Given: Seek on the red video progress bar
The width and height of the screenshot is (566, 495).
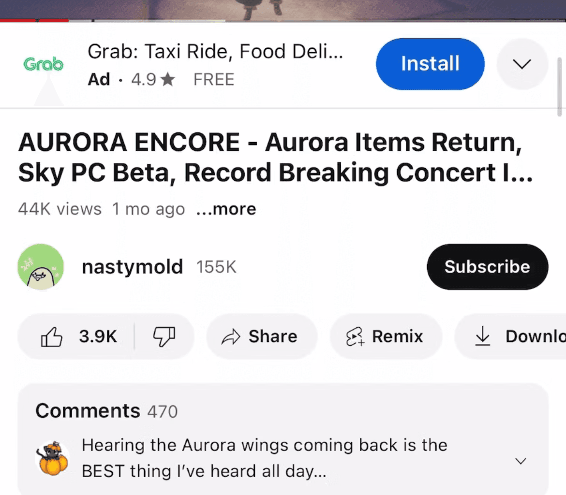Looking at the screenshot, I should point(34,21).
